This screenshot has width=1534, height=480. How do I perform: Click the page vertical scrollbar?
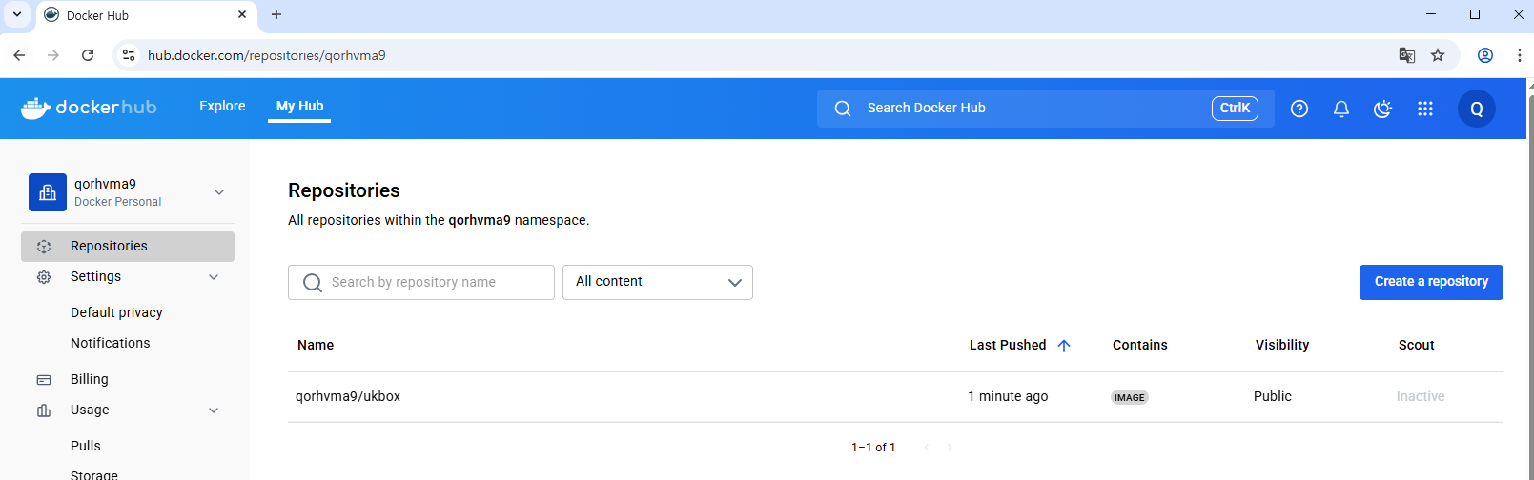(1530, 286)
